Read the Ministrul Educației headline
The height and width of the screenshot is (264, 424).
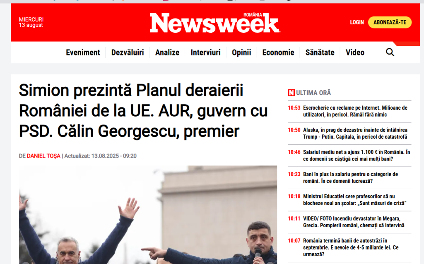click(354, 200)
